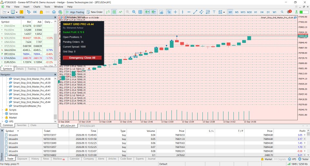Draw a horizontal line on chart

189,12
